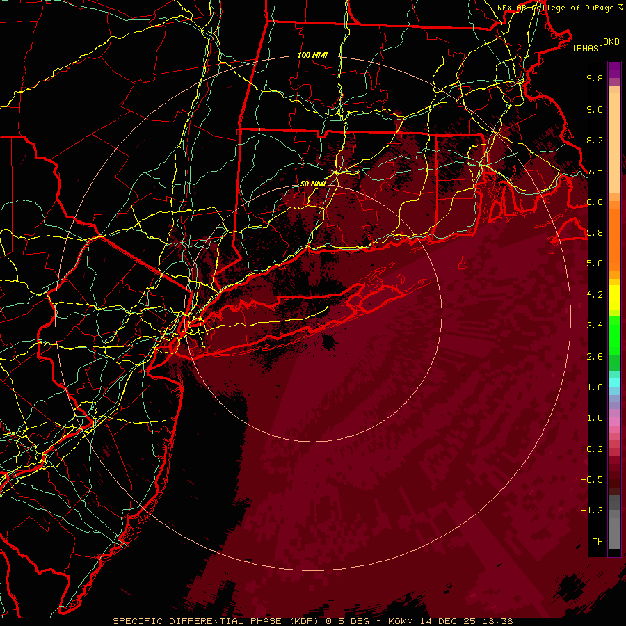626x626 pixels.
Task: Click the 4.2 legend value
Action: click(x=595, y=295)
